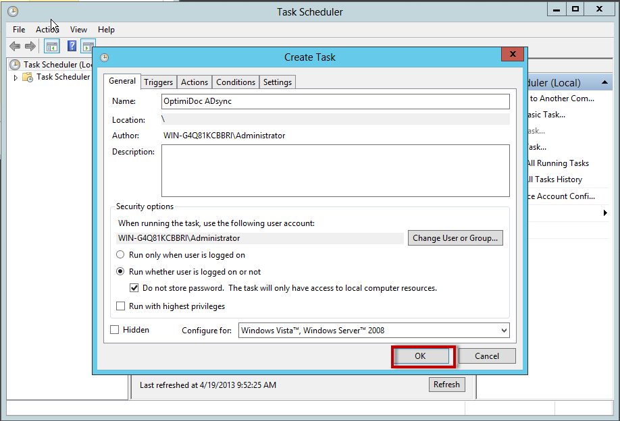Click the Change User or Group button
The height and width of the screenshot is (421, 620).
coord(455,238)
